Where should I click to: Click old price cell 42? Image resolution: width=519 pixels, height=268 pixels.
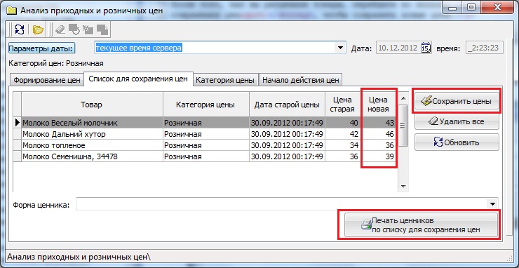pyautogui.click(x=342, y=134)
